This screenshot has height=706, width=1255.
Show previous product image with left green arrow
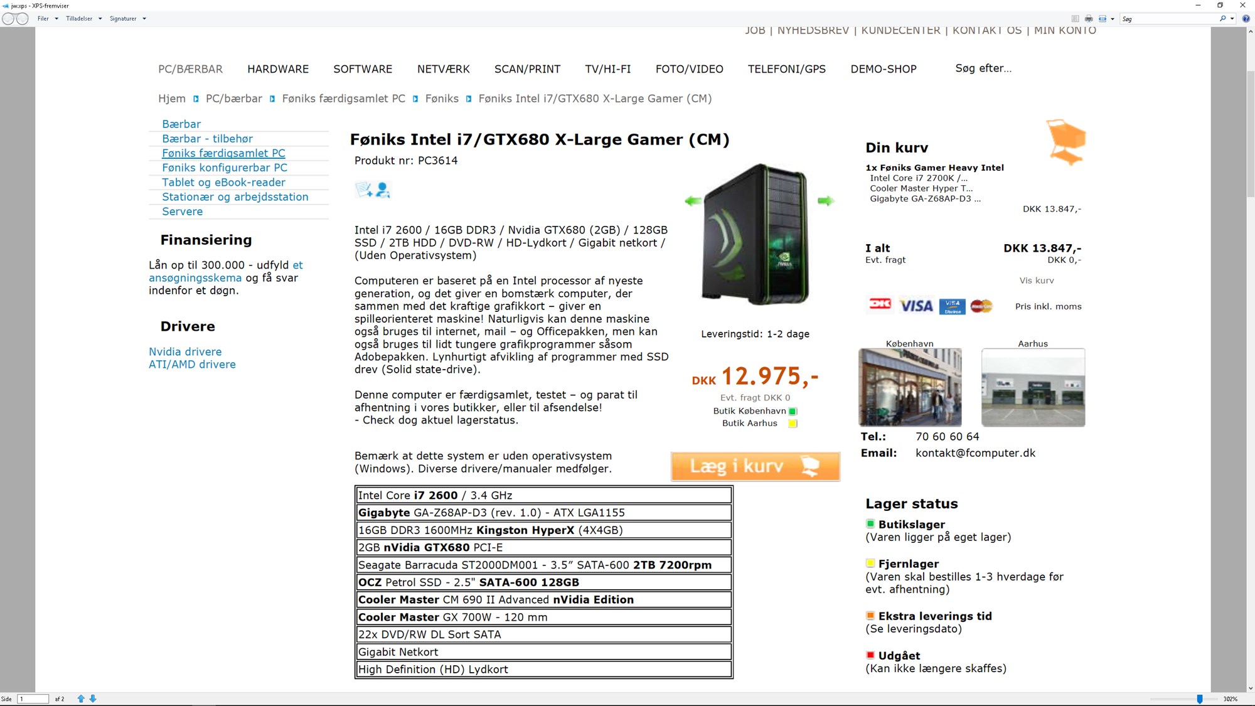click(x=693, y=201)
